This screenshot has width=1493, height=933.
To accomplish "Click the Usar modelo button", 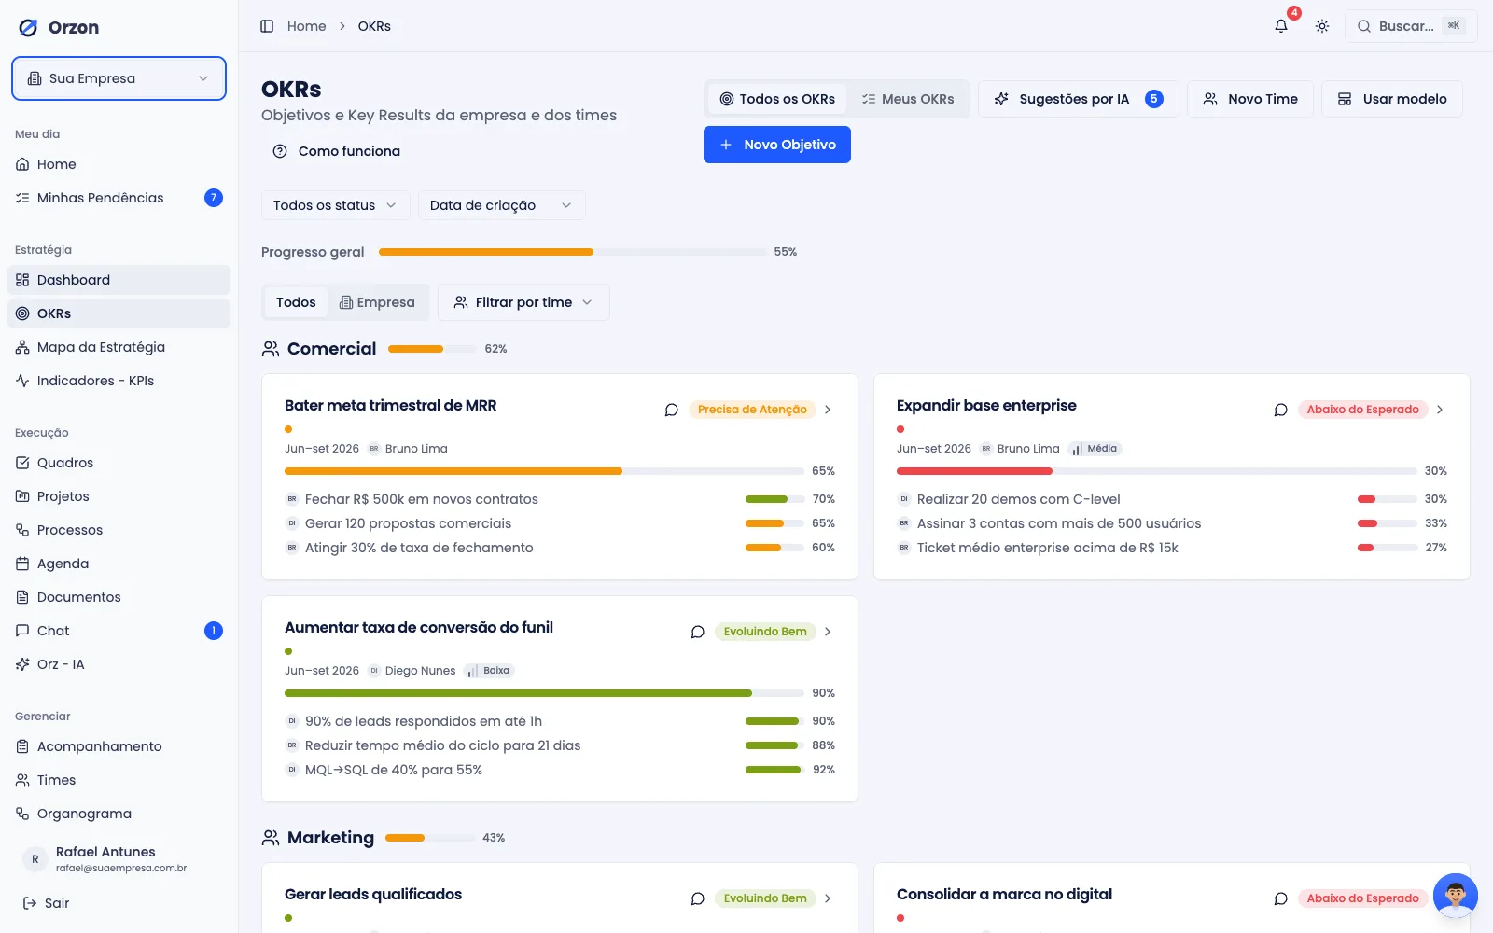I will 1392,99.
